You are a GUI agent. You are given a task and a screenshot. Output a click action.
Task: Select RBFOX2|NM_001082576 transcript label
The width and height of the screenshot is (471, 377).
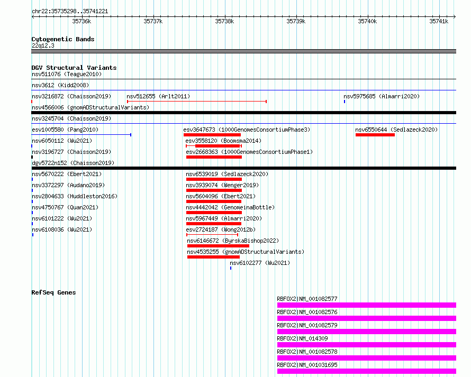pyautogui.click(x=307, y=312)
